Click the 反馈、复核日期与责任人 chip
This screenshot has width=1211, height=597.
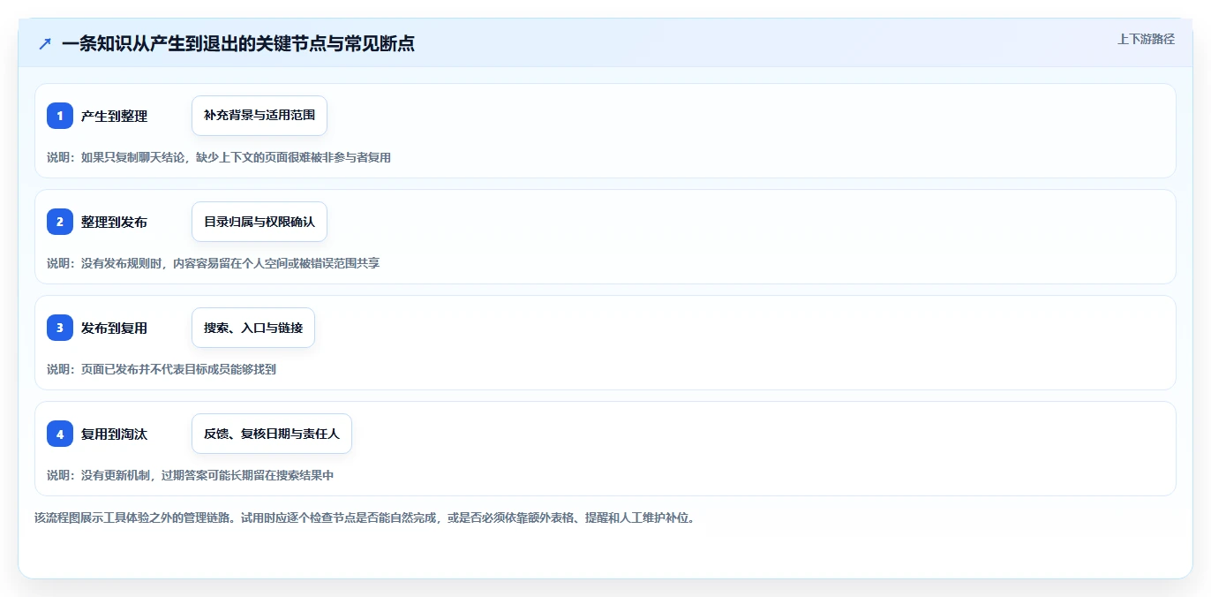point(272,434)
